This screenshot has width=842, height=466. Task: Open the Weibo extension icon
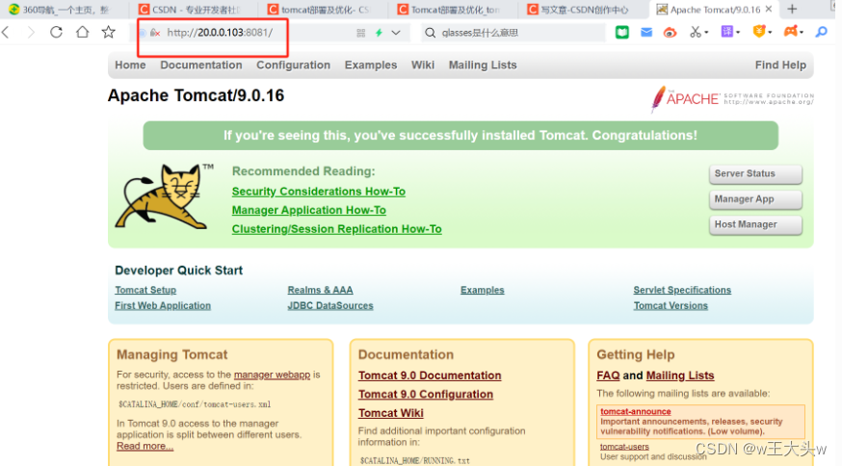(x=670, y=32)
